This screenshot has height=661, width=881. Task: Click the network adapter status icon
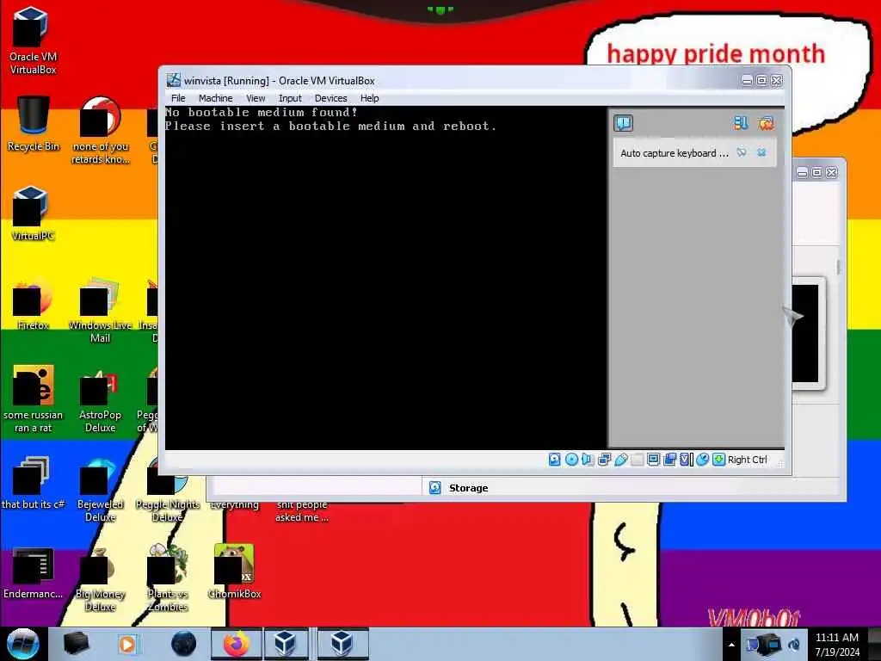coord(605,460)
